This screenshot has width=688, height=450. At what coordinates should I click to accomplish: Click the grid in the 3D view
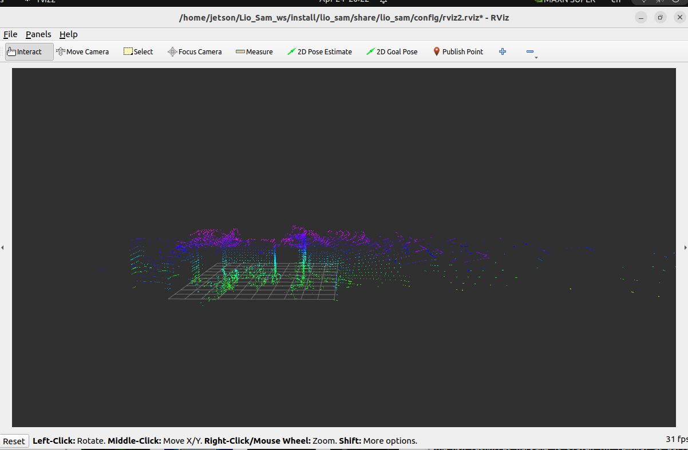coord(254,282)
